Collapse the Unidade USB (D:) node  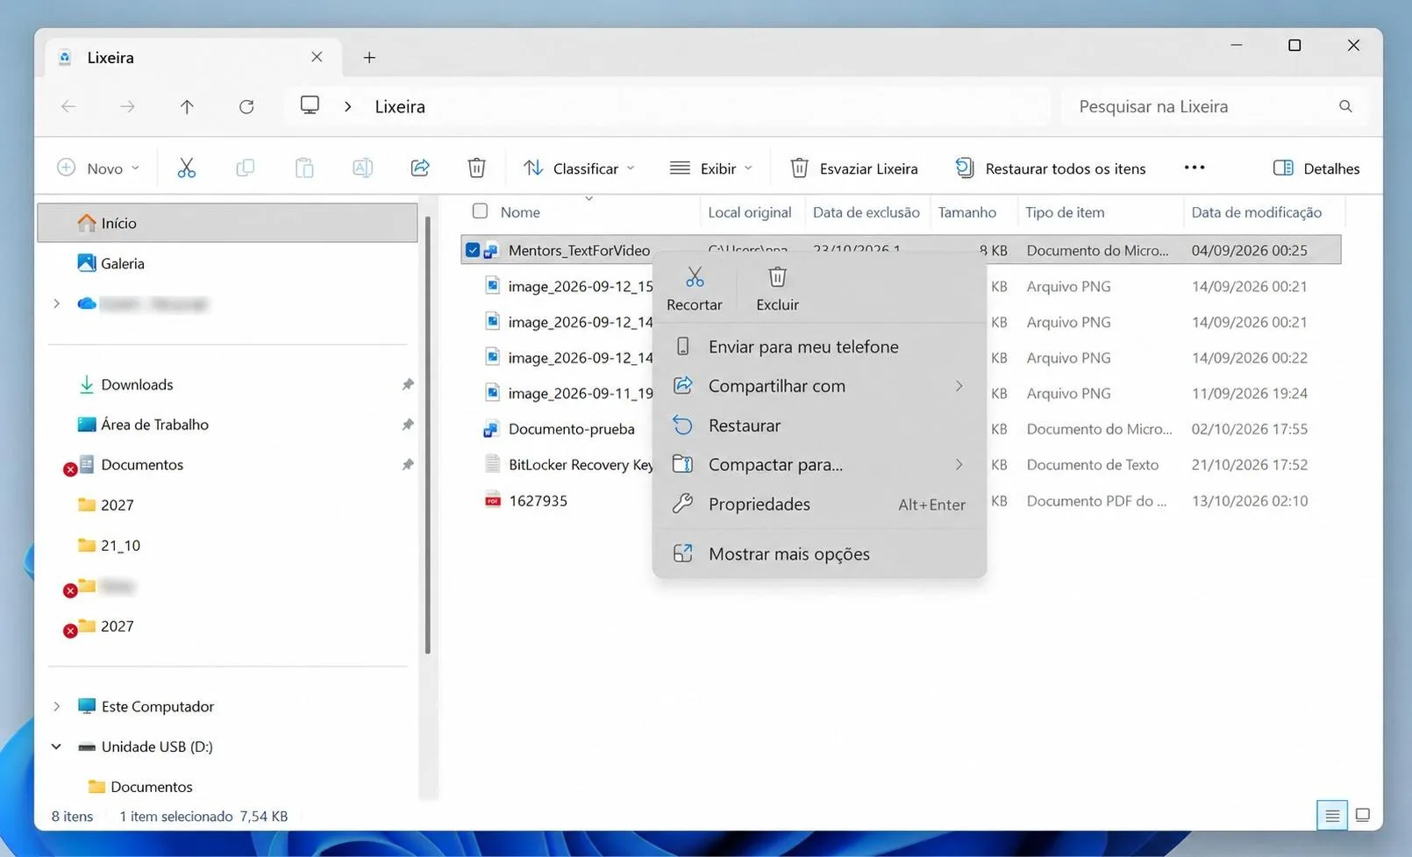(57, 746)
